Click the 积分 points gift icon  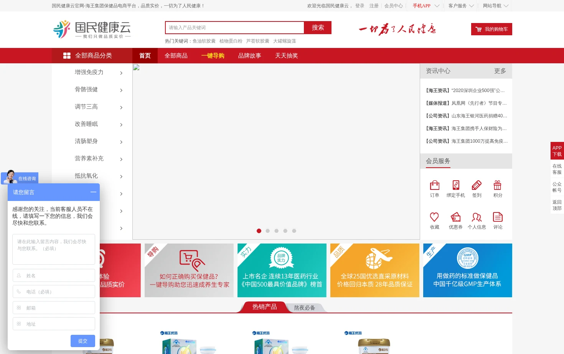coord(498,185)
